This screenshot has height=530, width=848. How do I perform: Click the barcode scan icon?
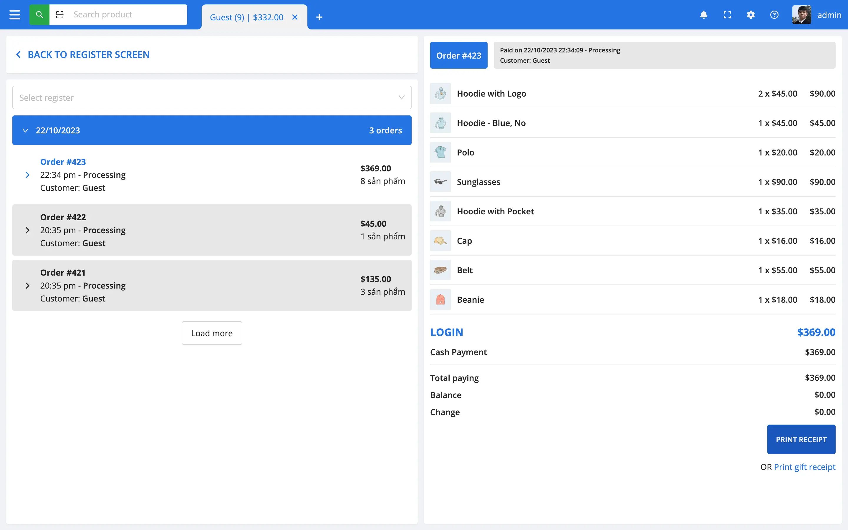60,15
